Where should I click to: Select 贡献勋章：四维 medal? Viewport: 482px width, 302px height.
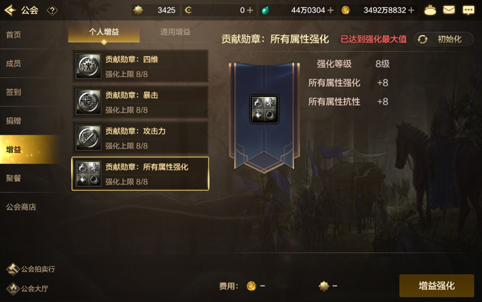(x=141, y=66)
